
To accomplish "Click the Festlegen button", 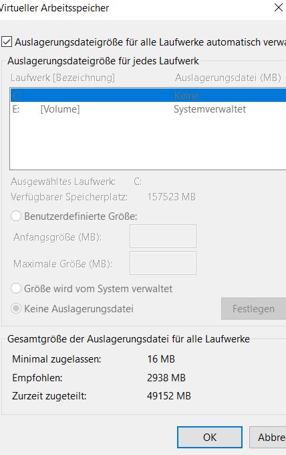I will point(253,308).
